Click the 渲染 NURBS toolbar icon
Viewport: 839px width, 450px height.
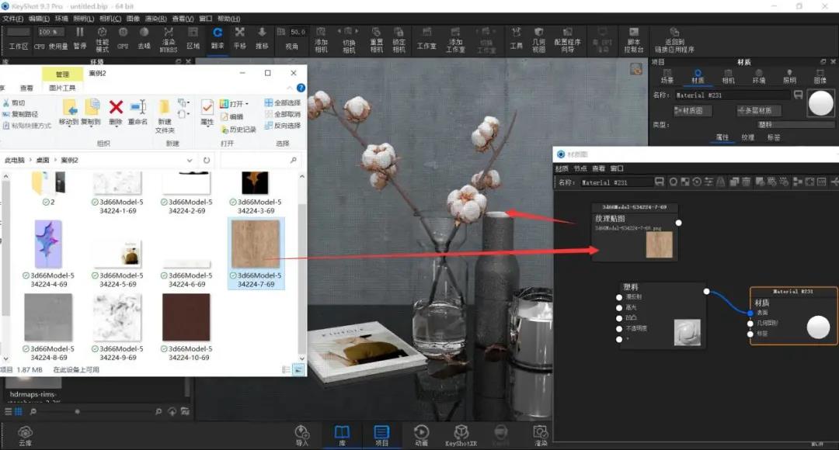[168, 40]
